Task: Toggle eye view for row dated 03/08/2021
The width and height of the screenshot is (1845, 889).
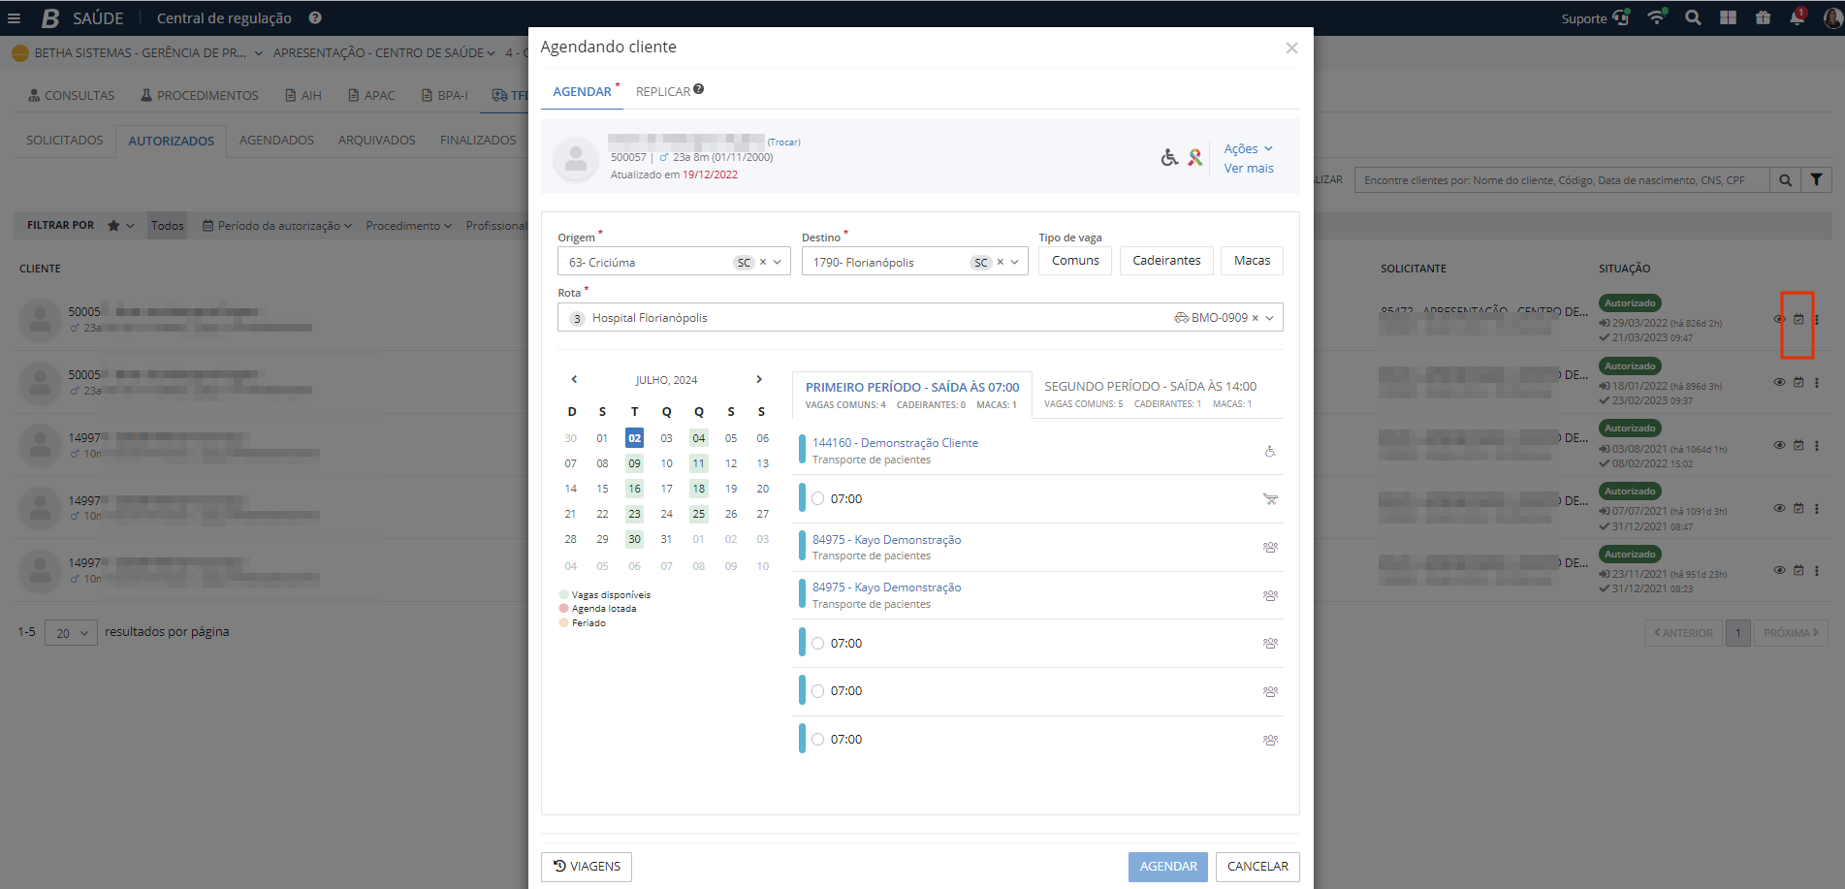Action: tap(1779, 445)
